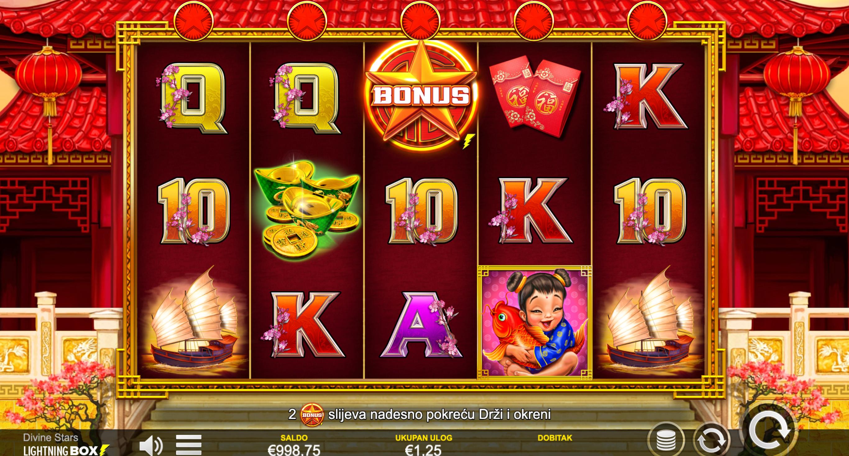
Task: Click the sailing junk ship on fifth reel
Action: pyautogui.click(x=649, y=323)
